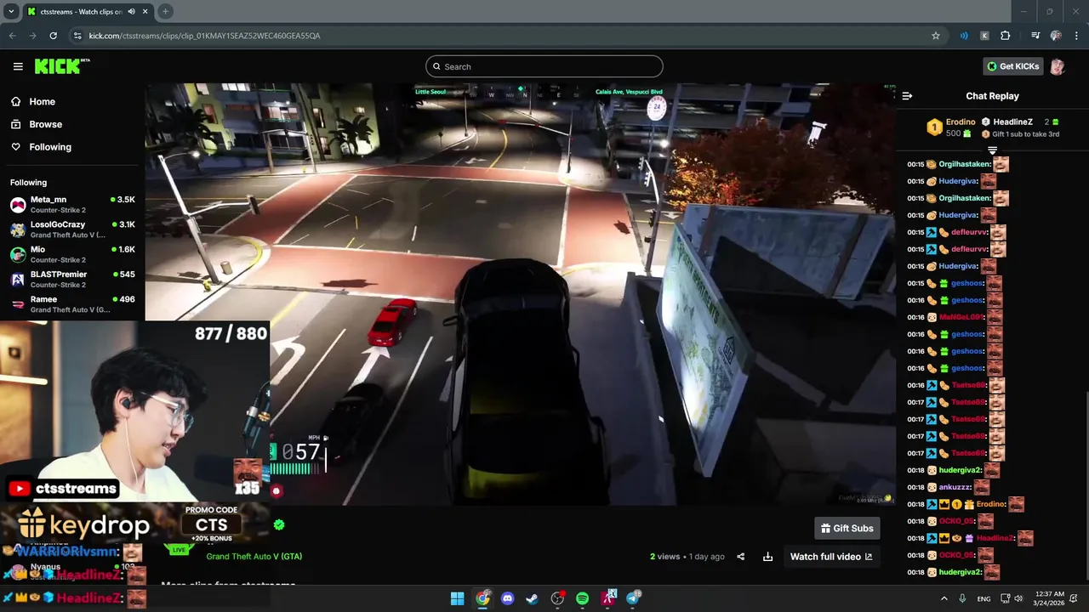This screenshot has width=1089, height=612.
Task: Open the K extension icon
Action: 984,36
